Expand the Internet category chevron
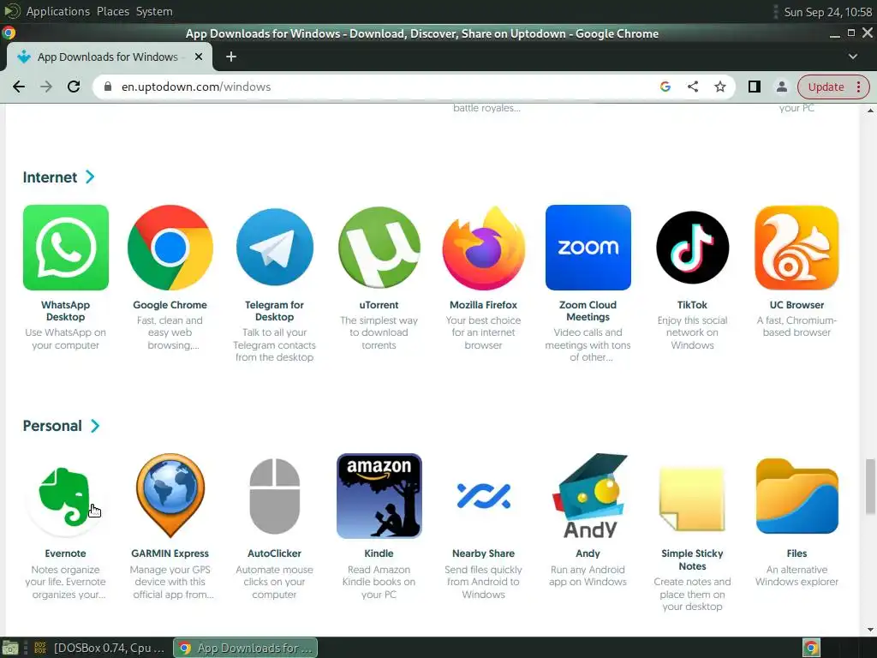This screenshot has width=877, height=658. pyautogui.click(x=90, y=176)
